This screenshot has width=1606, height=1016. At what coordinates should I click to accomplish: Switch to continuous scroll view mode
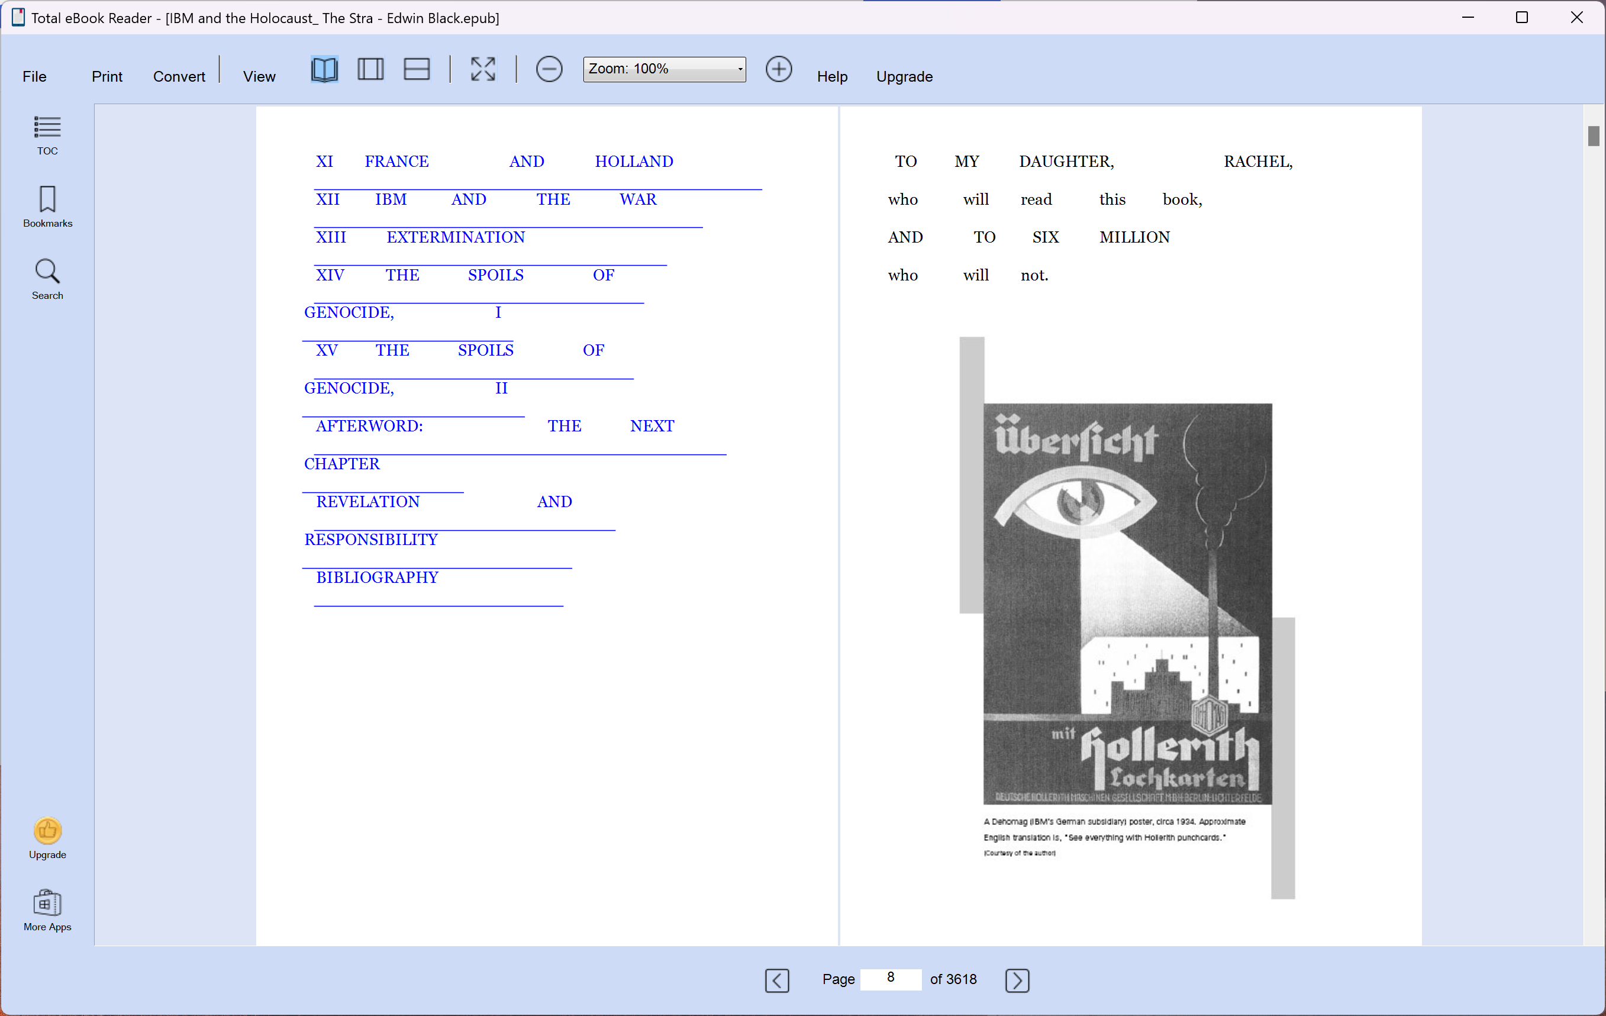(x=417, y=69)
